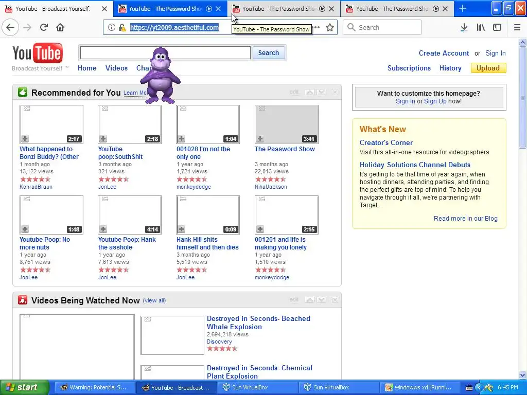Add 'The Password Show' video to queue
Viewport: 527px width, 395px height.
(x=260, y=139)
